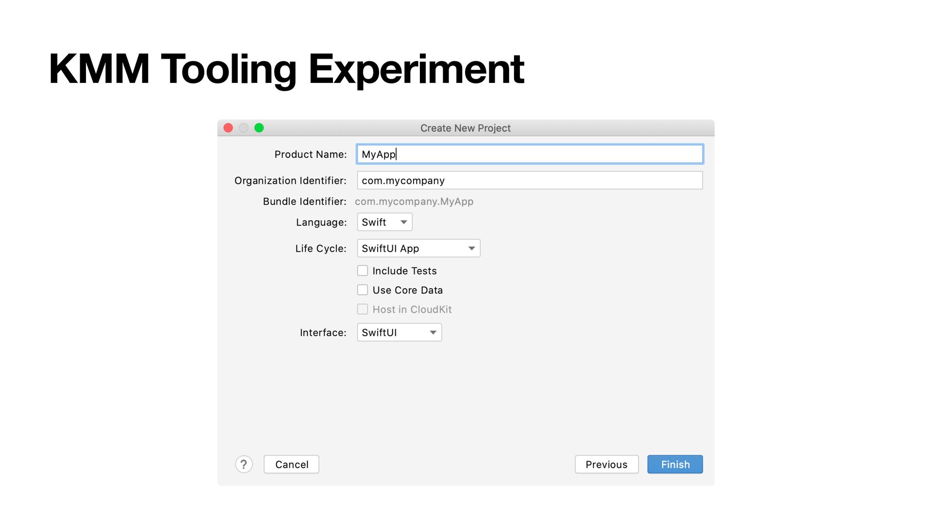Click the Bundle Identifier: label
932x524 pixels.
[305, 201]
